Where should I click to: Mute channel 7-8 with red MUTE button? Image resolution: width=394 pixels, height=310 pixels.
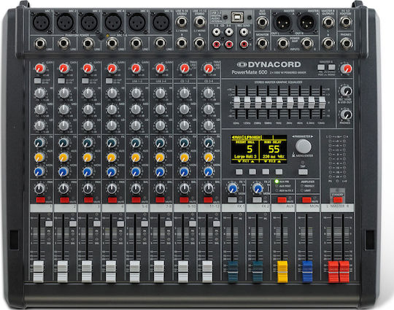point(160,200)
